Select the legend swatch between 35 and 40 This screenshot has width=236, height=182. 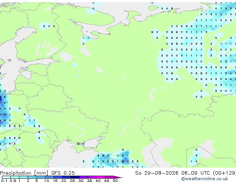tap(92, 177)
